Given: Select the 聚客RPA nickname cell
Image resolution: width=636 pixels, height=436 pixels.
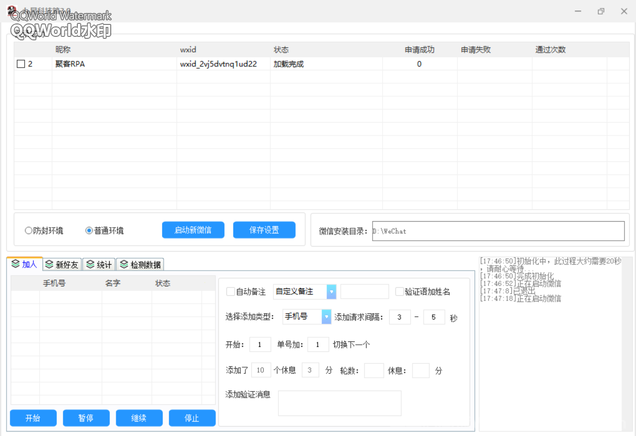Looking at the screenshot, I should (x=114, y=64).
